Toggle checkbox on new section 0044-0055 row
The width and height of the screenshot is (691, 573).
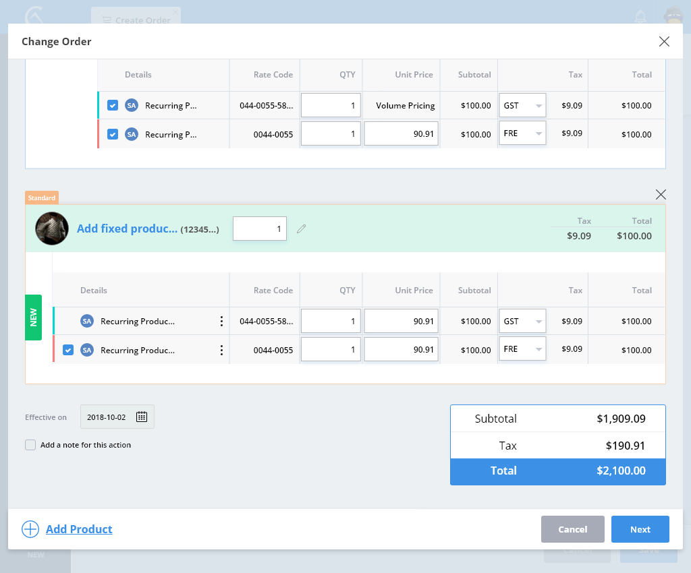(68, 351)
